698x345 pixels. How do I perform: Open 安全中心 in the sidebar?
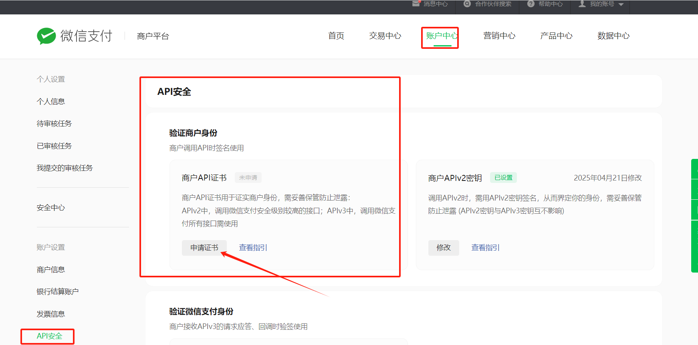point(51,208)
